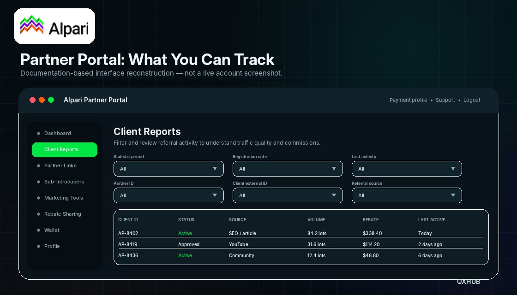The width and height of the screenshot is (517, 295).
Task: Open Marketing Tools section
Action: click(x=65, y=198)
